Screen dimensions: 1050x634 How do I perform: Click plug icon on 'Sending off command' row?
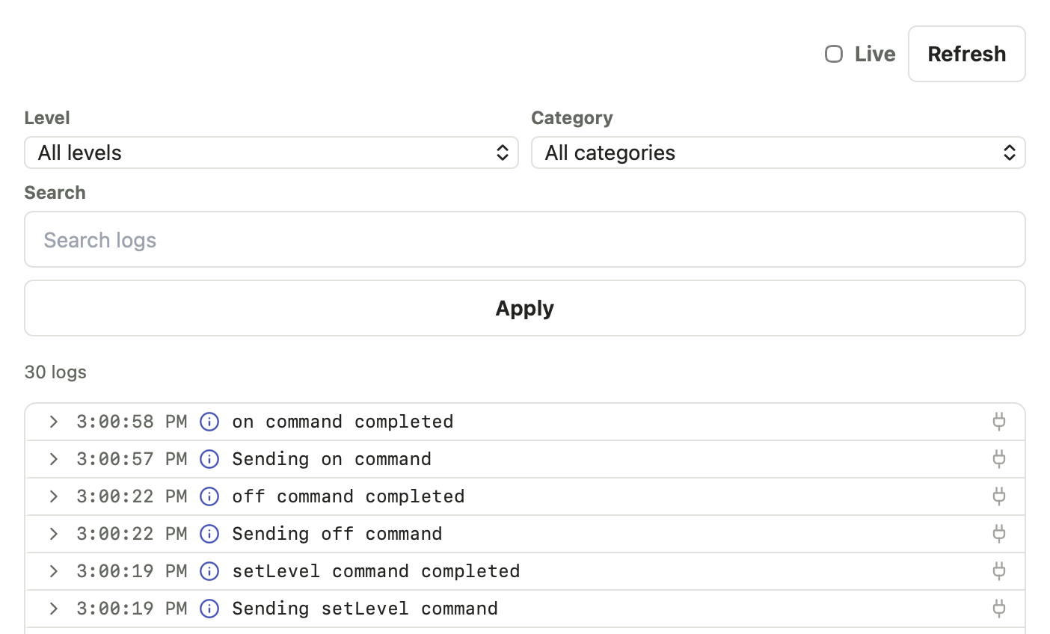[x=999, y=534]
